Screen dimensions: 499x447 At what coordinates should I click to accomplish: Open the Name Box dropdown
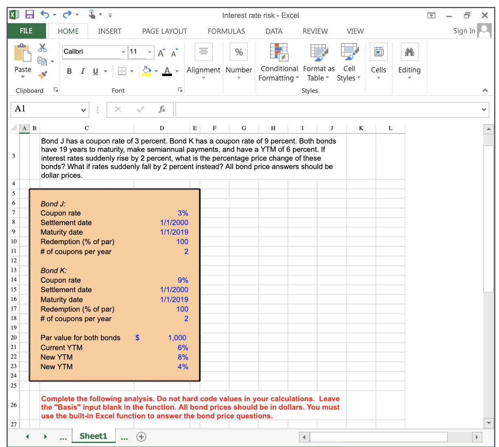tap(84, 110)
